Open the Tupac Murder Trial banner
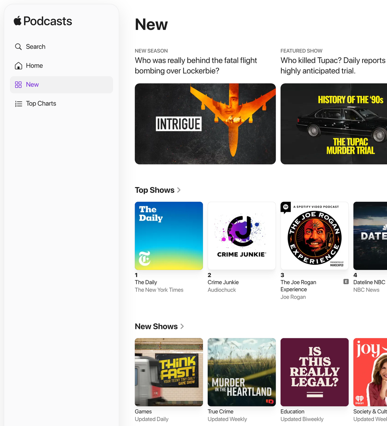Viewport: 387px width, 426px height. [x=334, y=124]
